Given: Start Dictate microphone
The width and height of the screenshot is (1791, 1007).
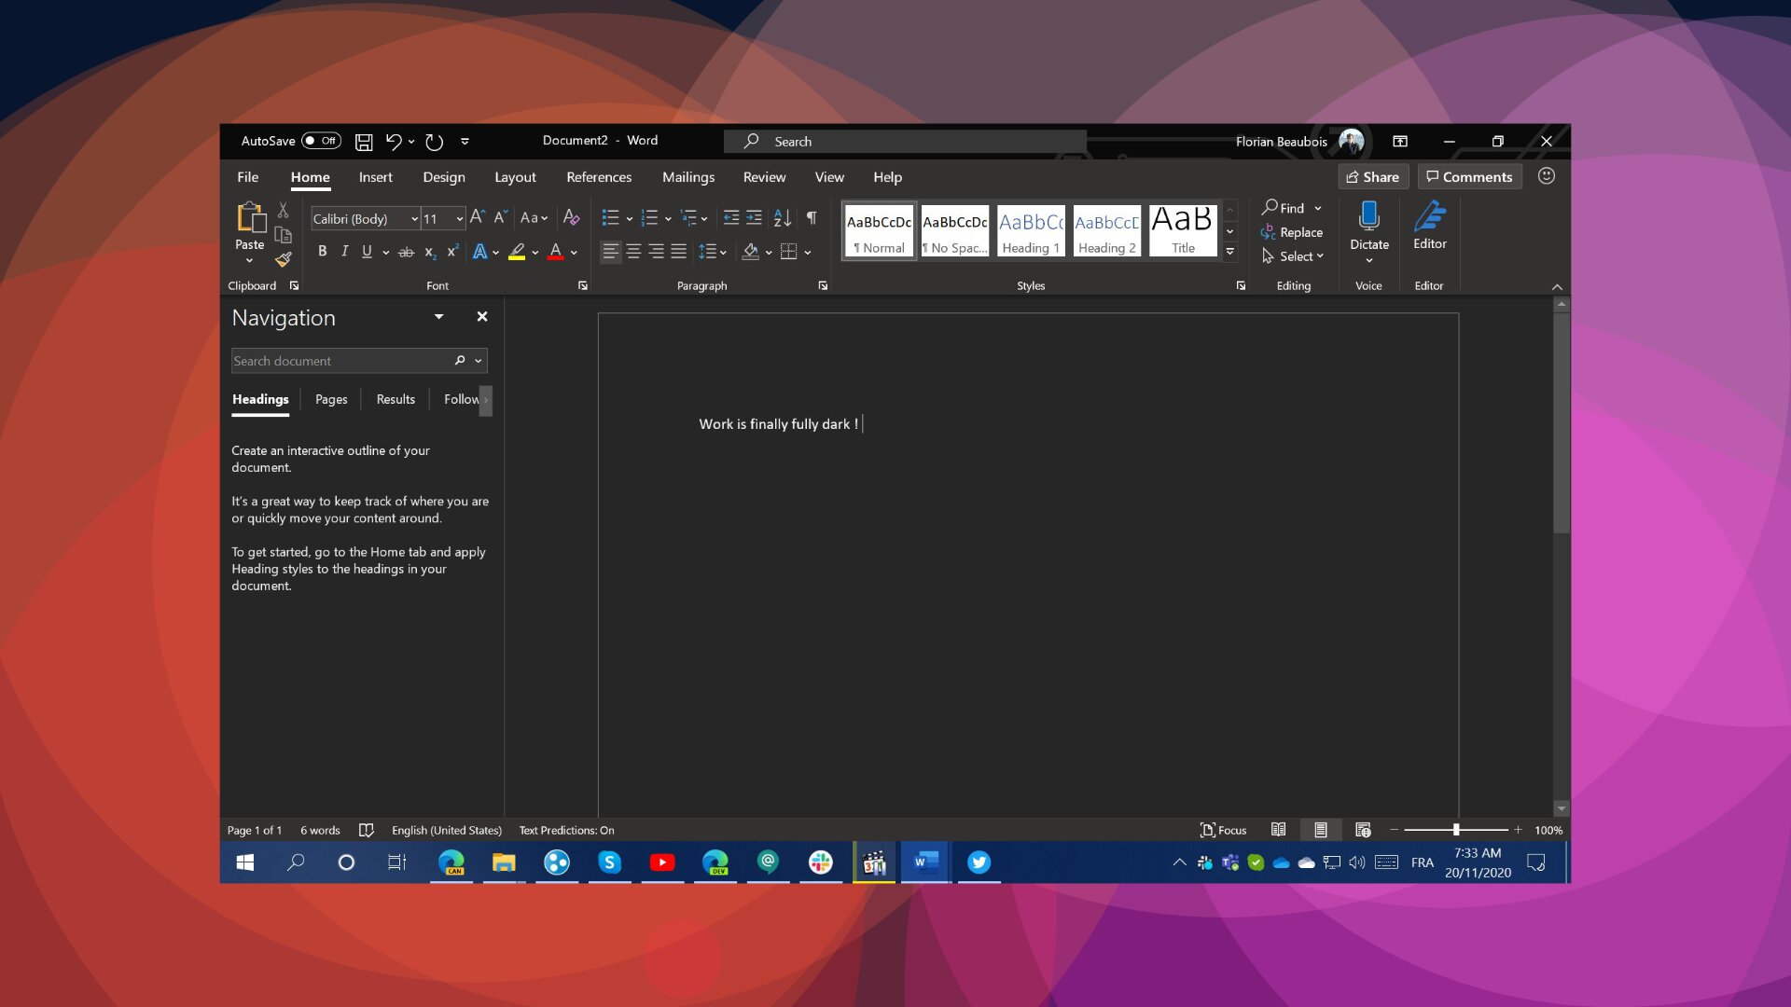Looking at the screenshot, I should (1368, 217).
